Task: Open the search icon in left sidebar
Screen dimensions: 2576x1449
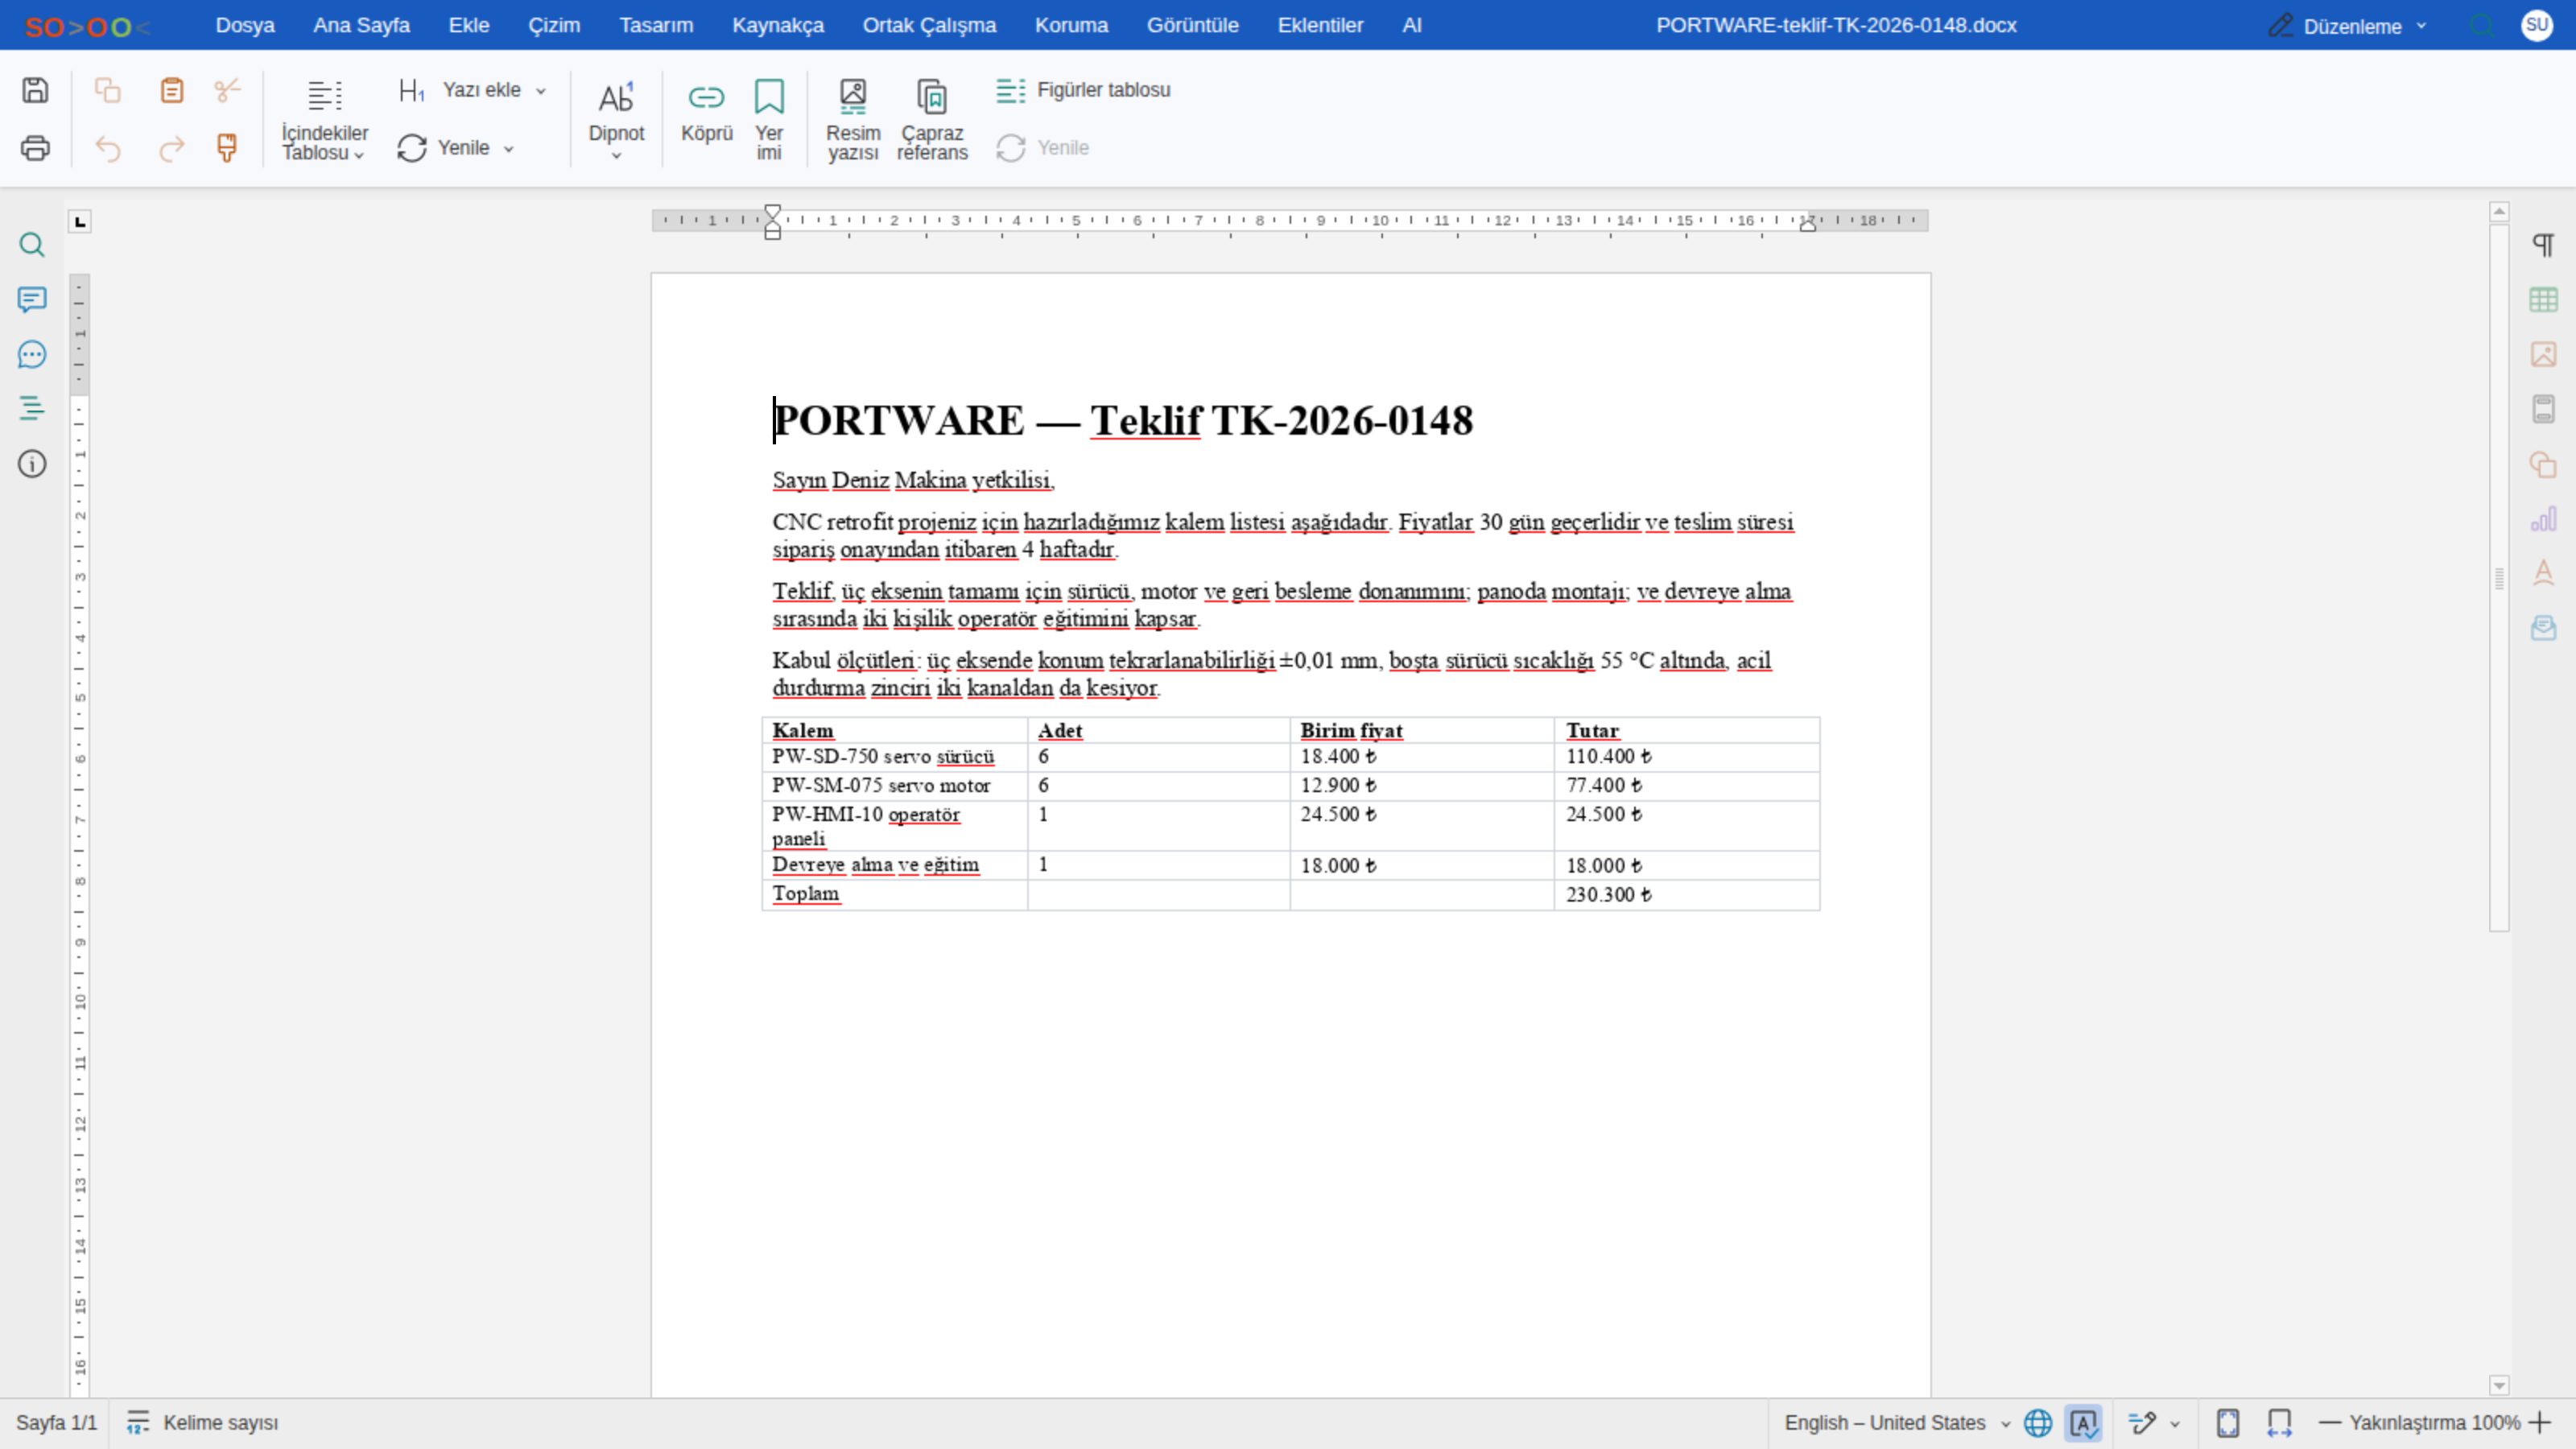Action: (x=32, y=245)
